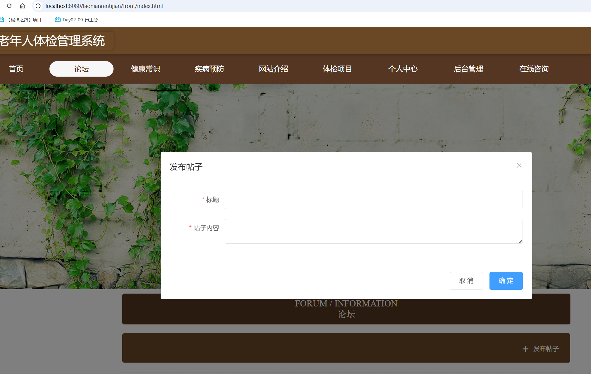The height and width of the screenshot is (374, 591).
Task: Click the 取消 button in the dialog
Action: pos(466,281)
